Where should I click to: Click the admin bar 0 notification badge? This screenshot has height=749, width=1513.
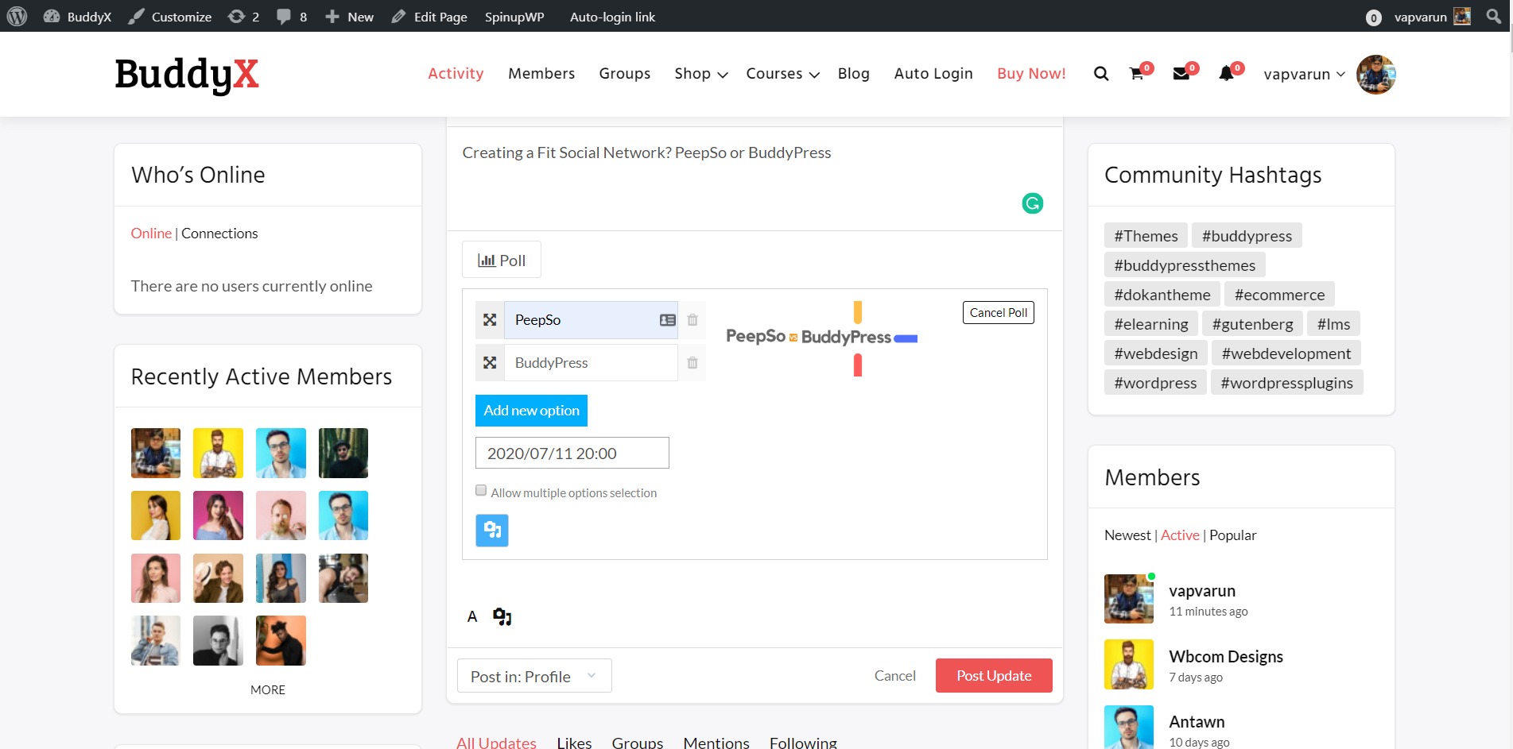pyautogui.click(x=1373, y=17)
